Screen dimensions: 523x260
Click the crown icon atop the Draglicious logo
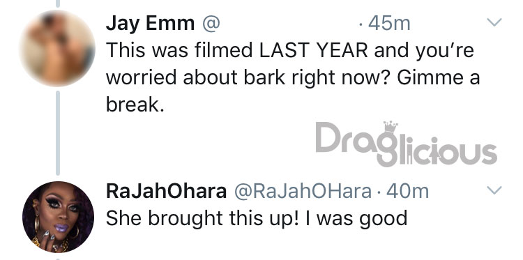[391, 126]
